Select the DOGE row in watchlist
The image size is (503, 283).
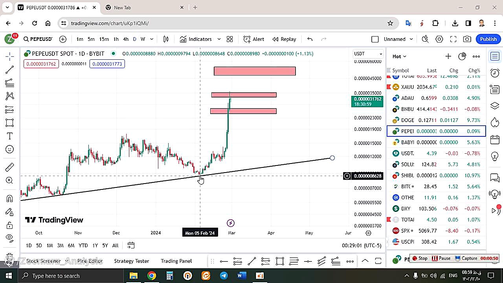click(x=436, y=120)
